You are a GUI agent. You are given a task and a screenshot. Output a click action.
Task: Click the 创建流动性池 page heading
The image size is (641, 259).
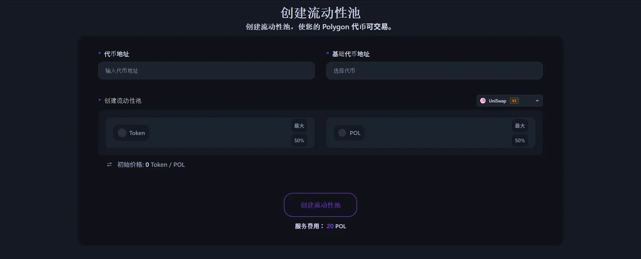point(320,13)
